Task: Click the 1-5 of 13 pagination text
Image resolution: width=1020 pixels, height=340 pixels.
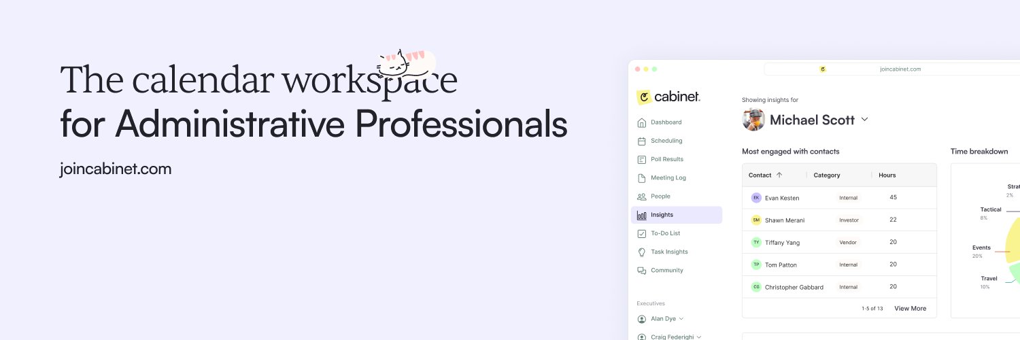Action: [872, 309]
